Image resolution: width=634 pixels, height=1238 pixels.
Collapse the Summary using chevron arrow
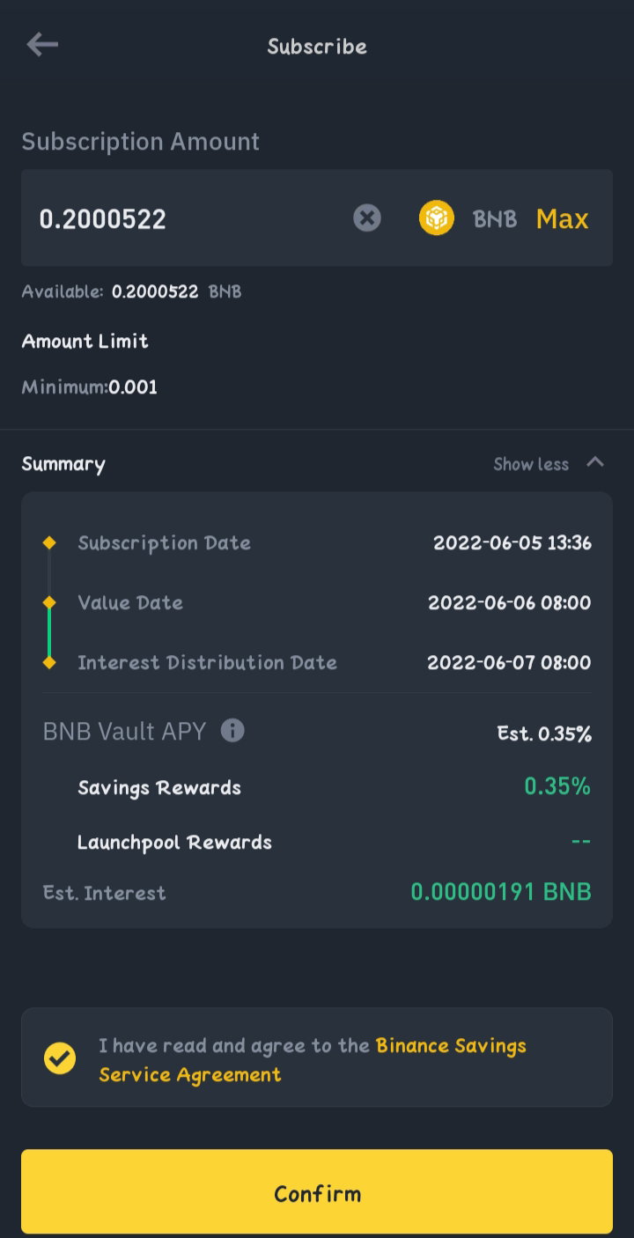click(595, 462)
